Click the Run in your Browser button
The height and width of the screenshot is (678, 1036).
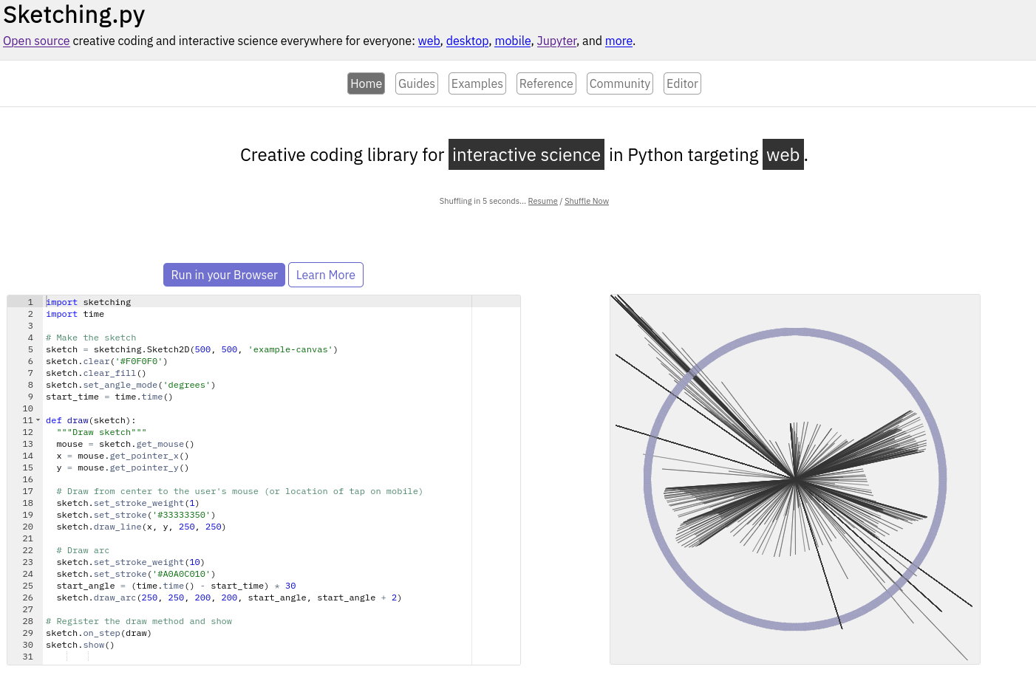click(224, 275)
